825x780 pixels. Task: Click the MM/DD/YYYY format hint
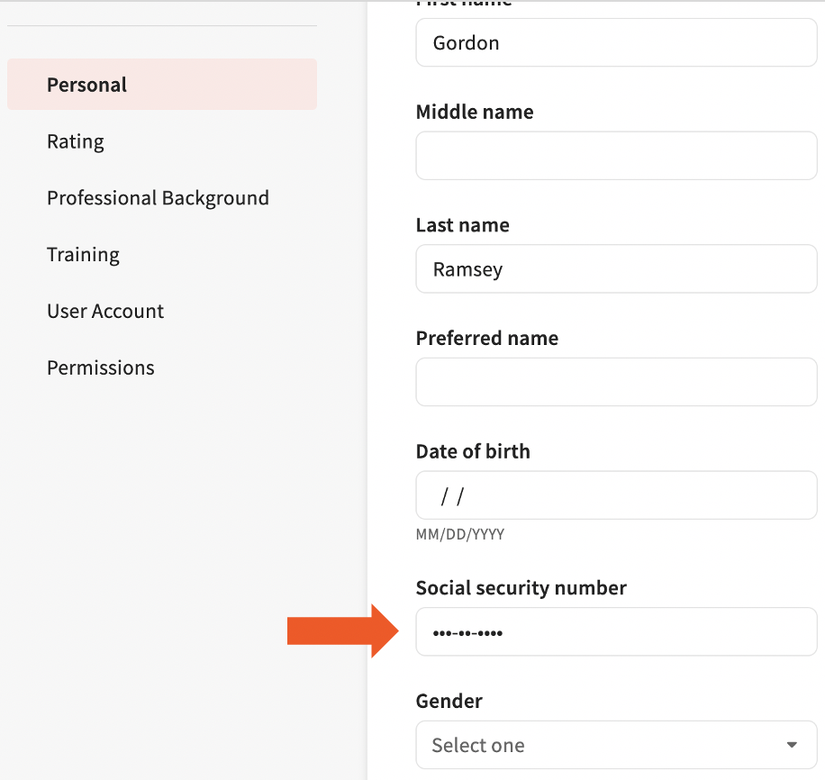pyautogui.click(x=460, y=533)
